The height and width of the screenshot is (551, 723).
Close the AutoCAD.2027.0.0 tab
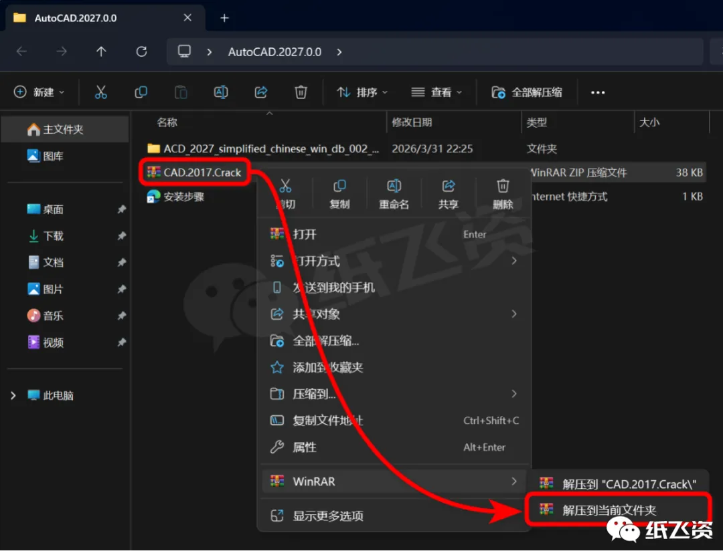pos(187,17)
